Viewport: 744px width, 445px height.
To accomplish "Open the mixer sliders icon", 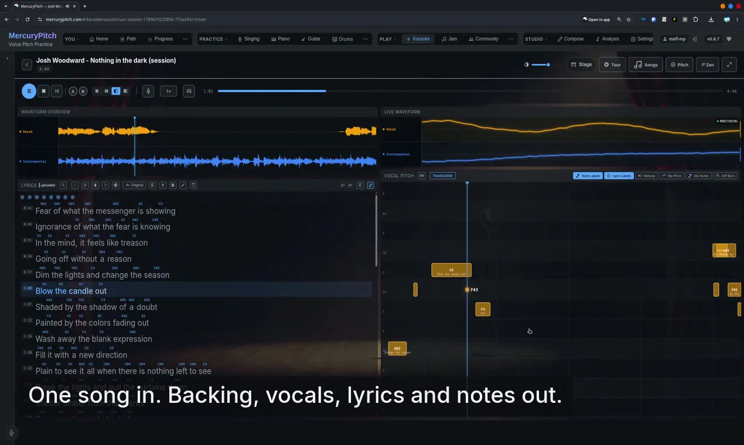I will [x=189, y=91].
